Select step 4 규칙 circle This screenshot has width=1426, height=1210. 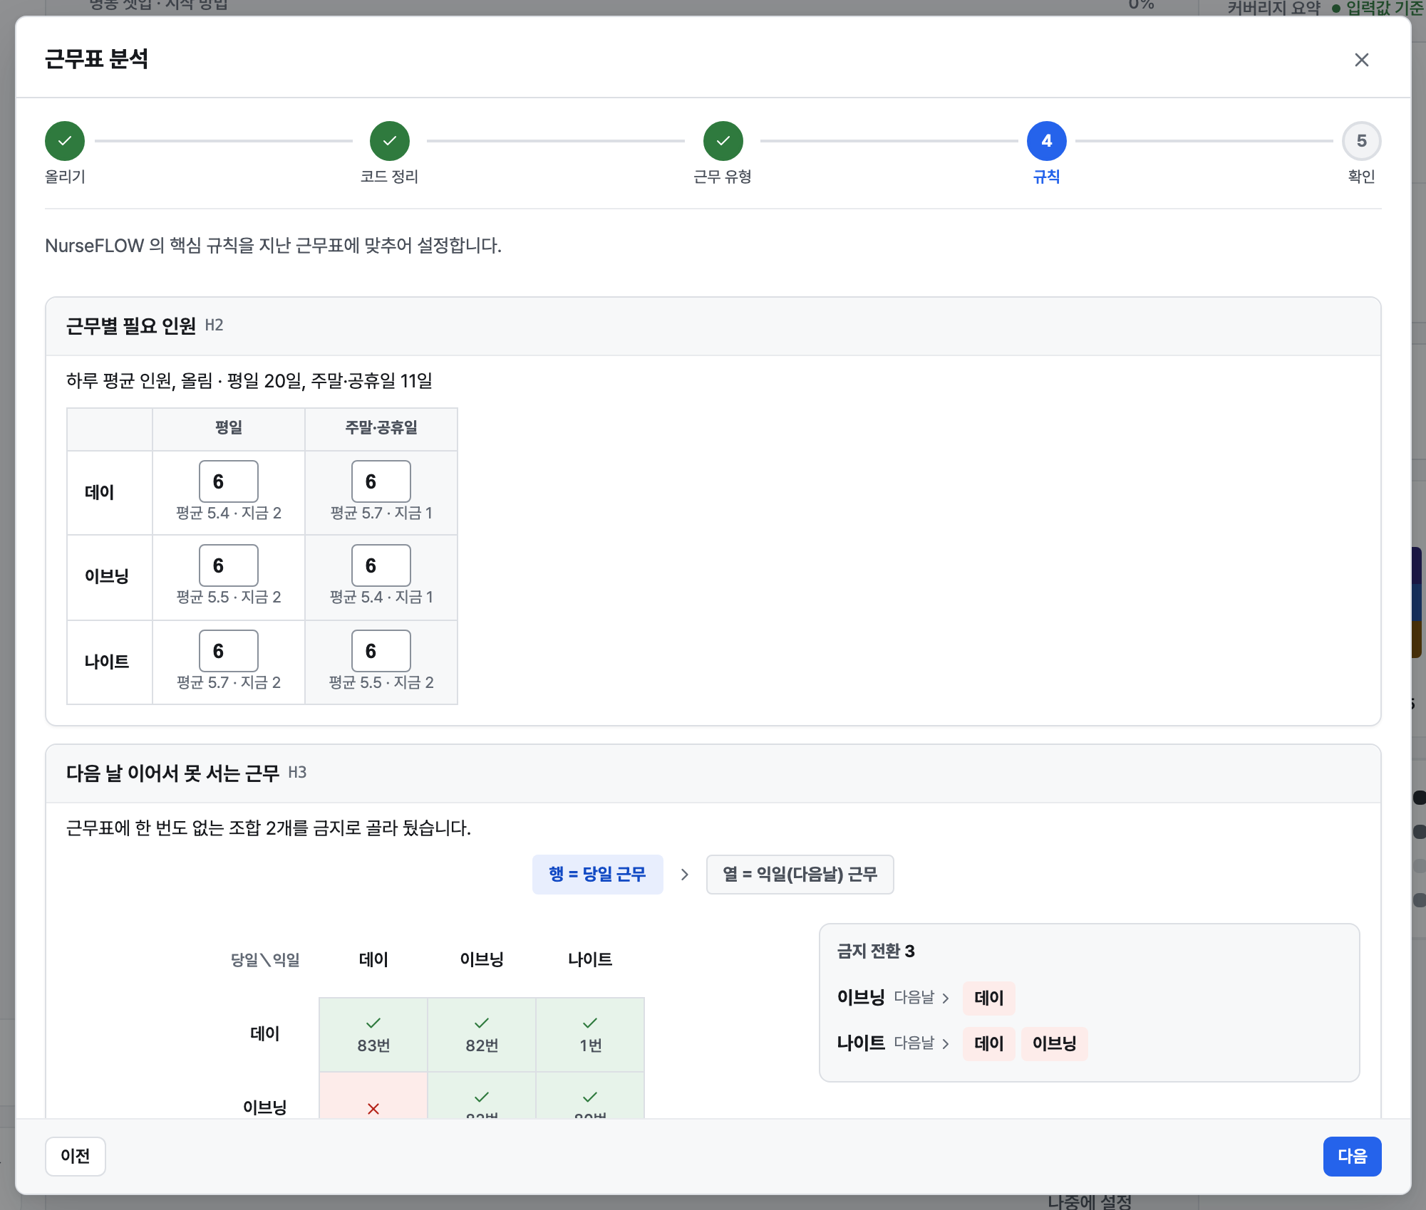pyautogui.click(x=1047, y=141)
